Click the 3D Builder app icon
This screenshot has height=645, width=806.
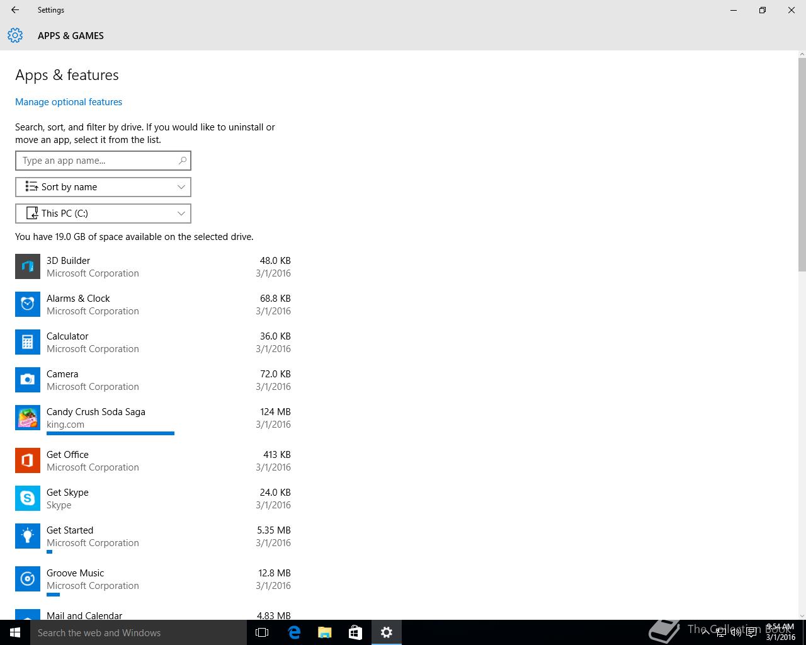tap(28, 266)
